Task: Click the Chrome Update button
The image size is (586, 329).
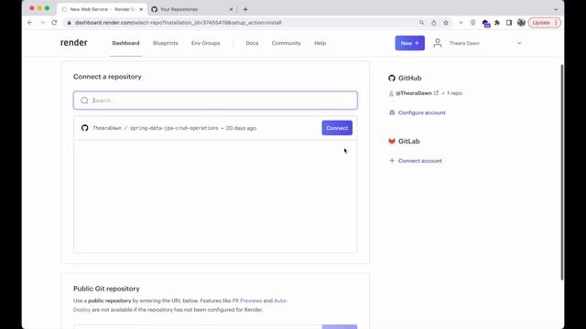Action: pyautogui.click(x=541, y=23)
